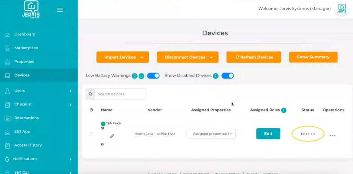Screen dimensions: 353x174
Task: Expand the Assigned properties: 1 dropdown
Action: pyautogui.click(x=211, y=134)
